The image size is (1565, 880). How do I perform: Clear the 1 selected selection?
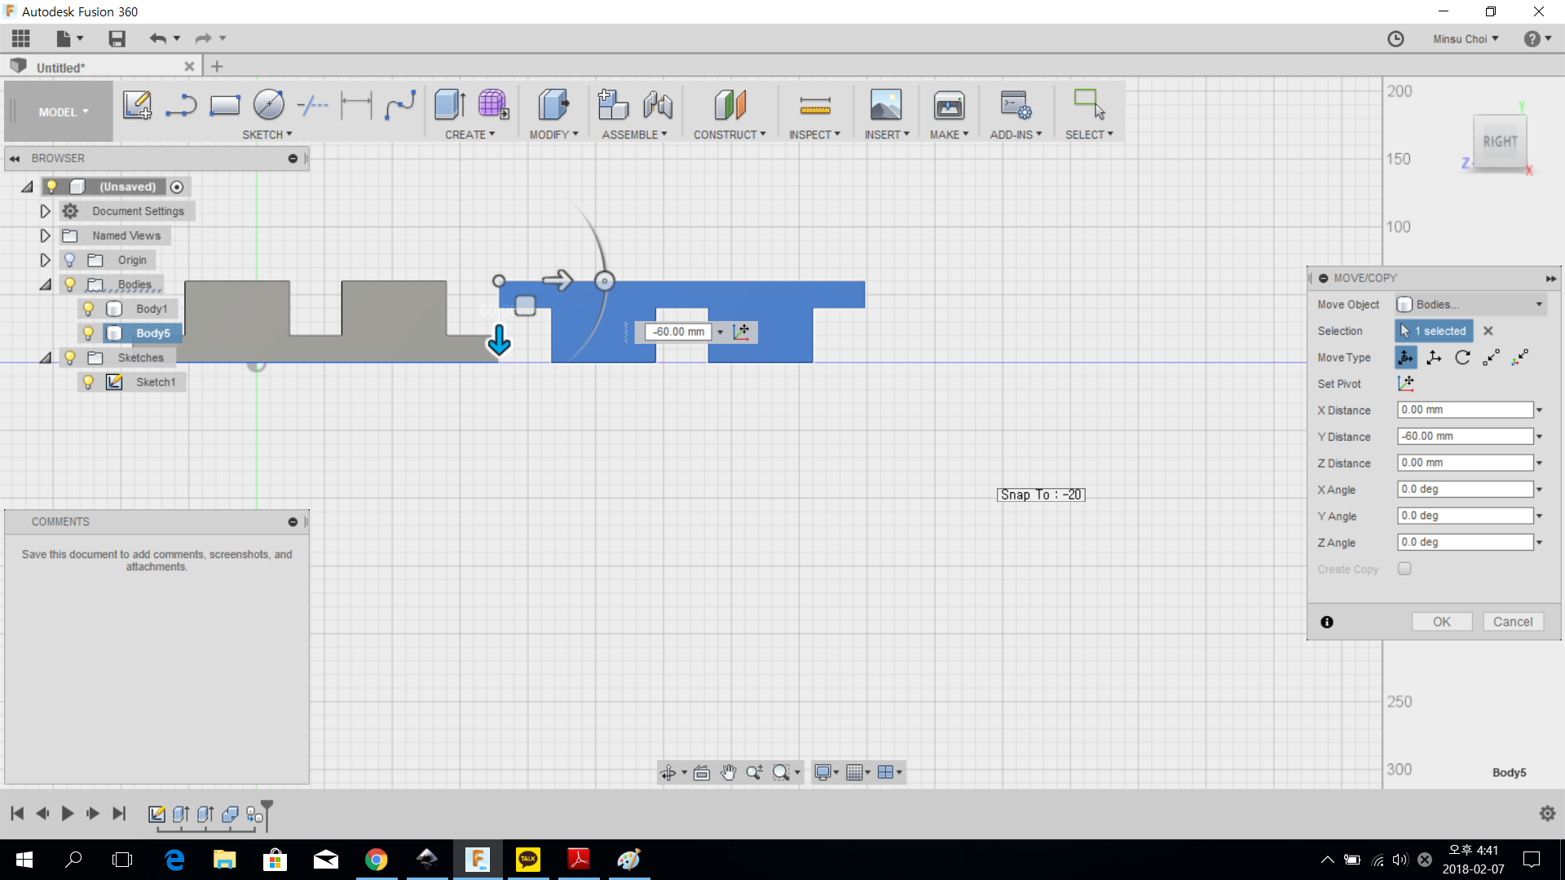click(x=1488, y=331)
